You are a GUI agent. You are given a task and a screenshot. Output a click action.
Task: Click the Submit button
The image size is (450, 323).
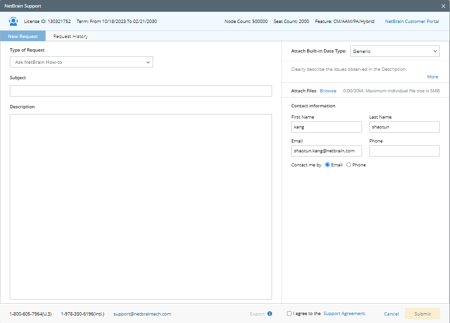point(422,314)
